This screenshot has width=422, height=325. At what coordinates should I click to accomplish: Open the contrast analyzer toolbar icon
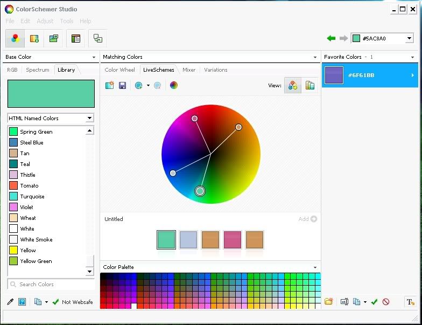coord(98,39)
